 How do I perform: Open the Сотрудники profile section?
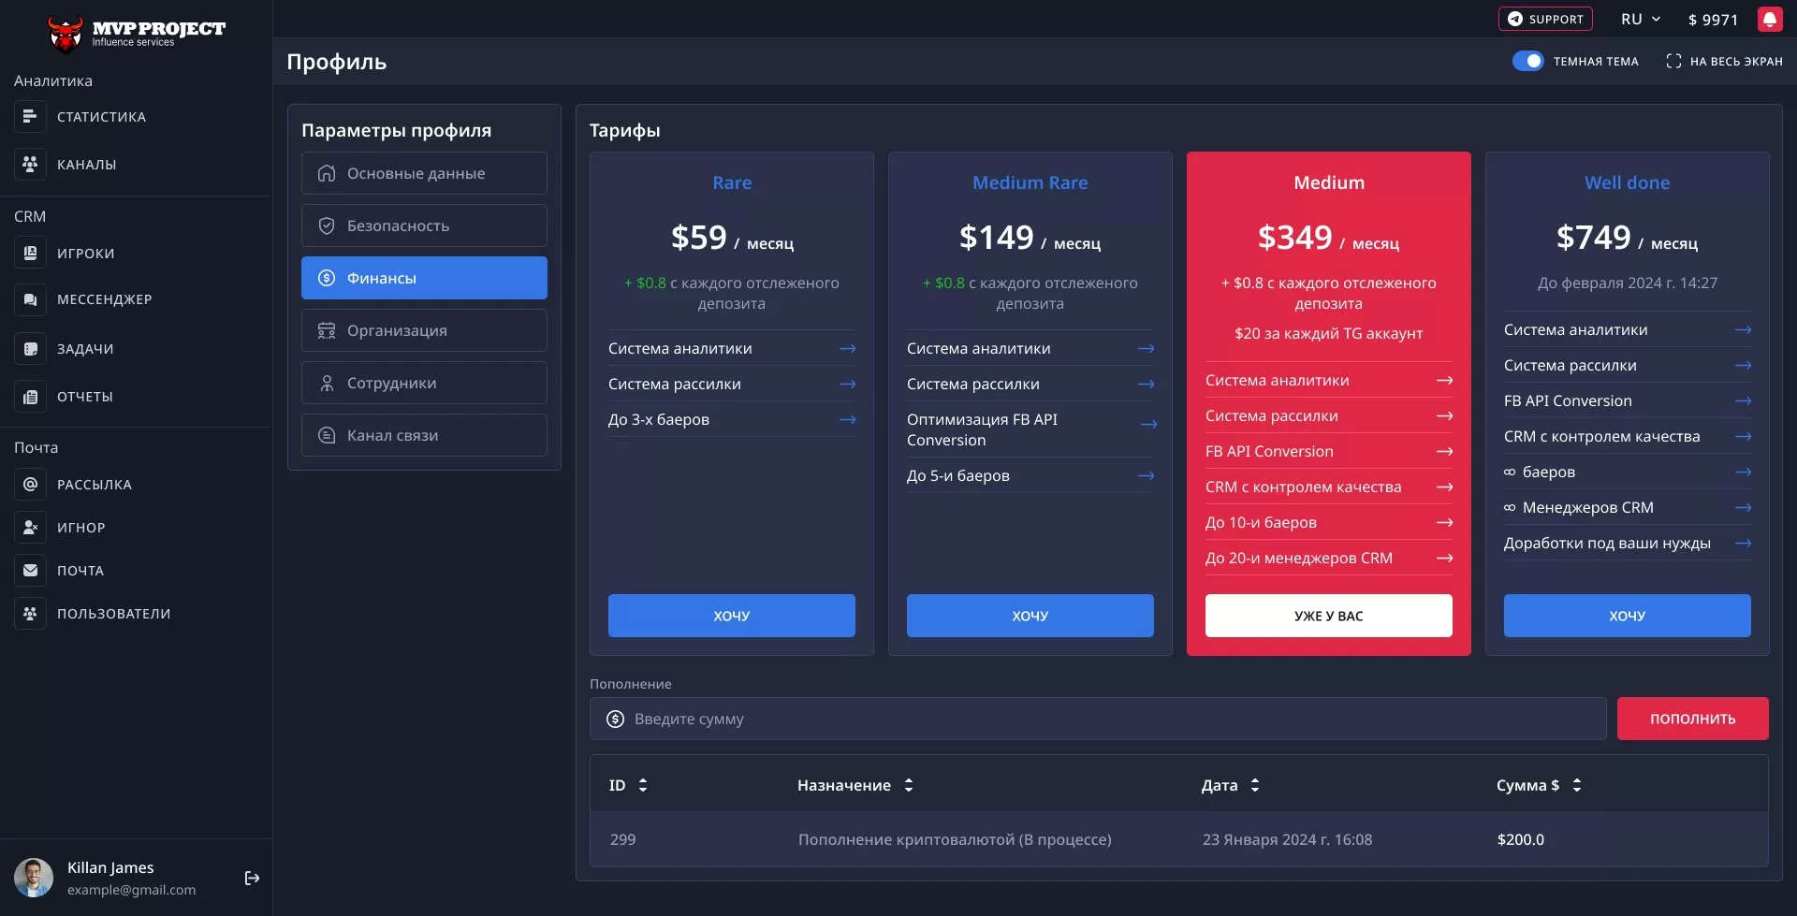(x=423, y=382)
